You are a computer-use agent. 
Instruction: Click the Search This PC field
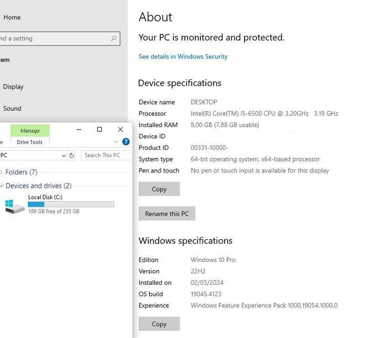106,155
